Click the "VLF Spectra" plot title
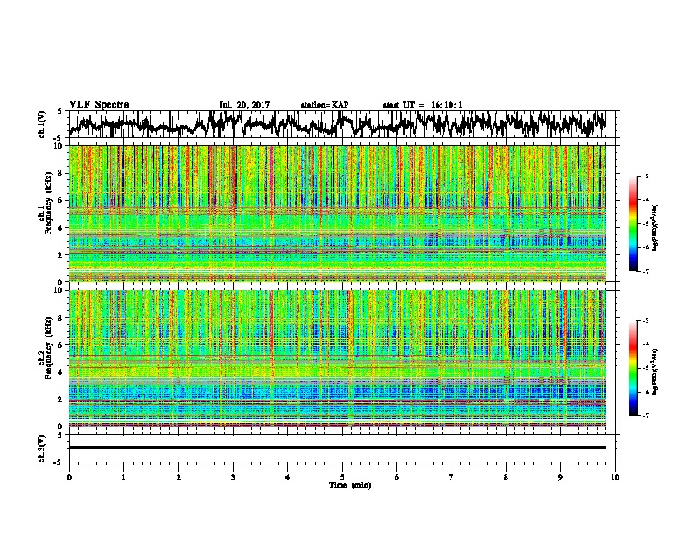 point(99,104)
